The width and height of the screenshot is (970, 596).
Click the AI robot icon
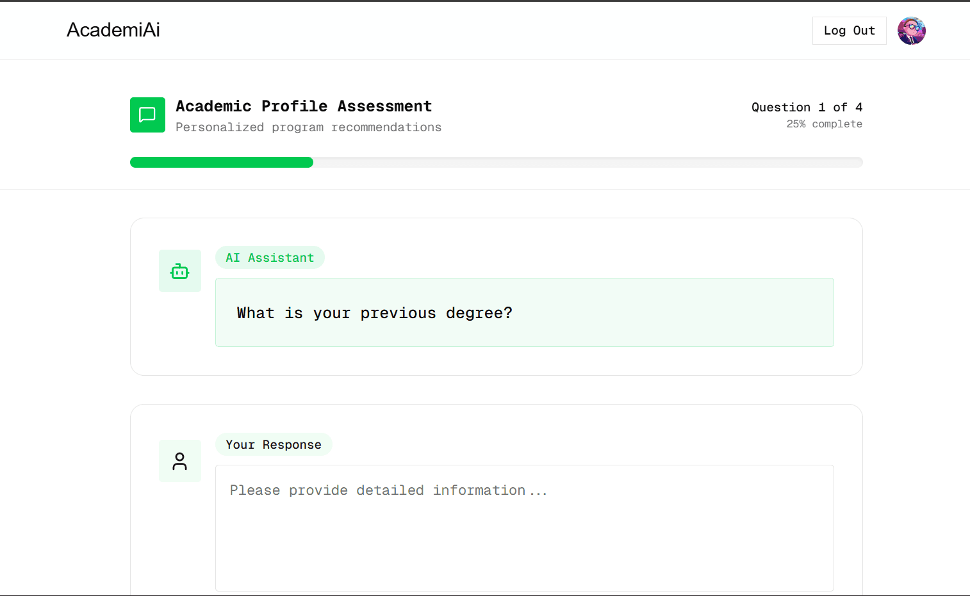coord(180,271)
